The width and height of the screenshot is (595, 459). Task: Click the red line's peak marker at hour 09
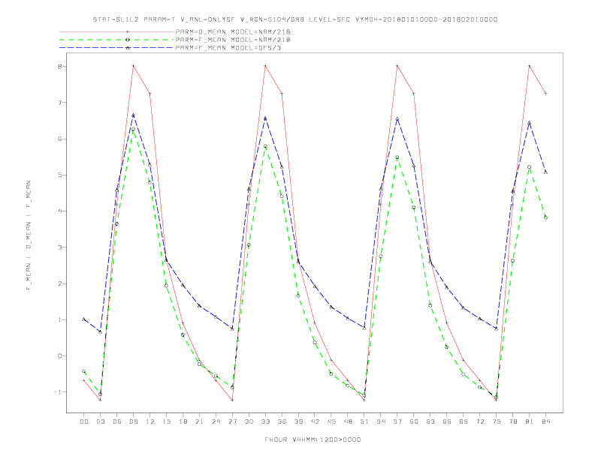point(133,66)
